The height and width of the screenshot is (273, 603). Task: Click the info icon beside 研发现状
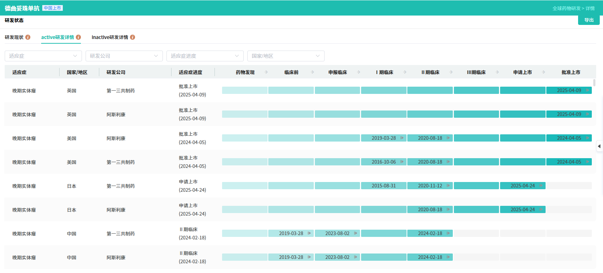(28, 37)
